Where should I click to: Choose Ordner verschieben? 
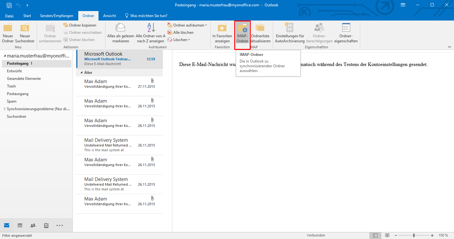(82, 32)
